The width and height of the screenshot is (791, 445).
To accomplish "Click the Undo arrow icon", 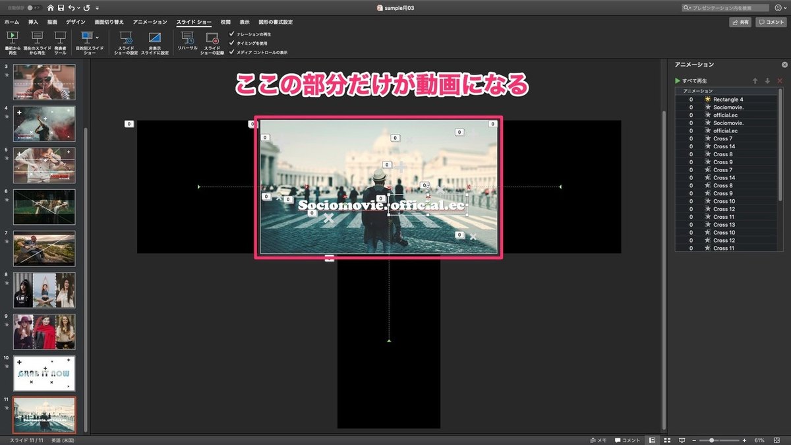I will click(71, 8).
